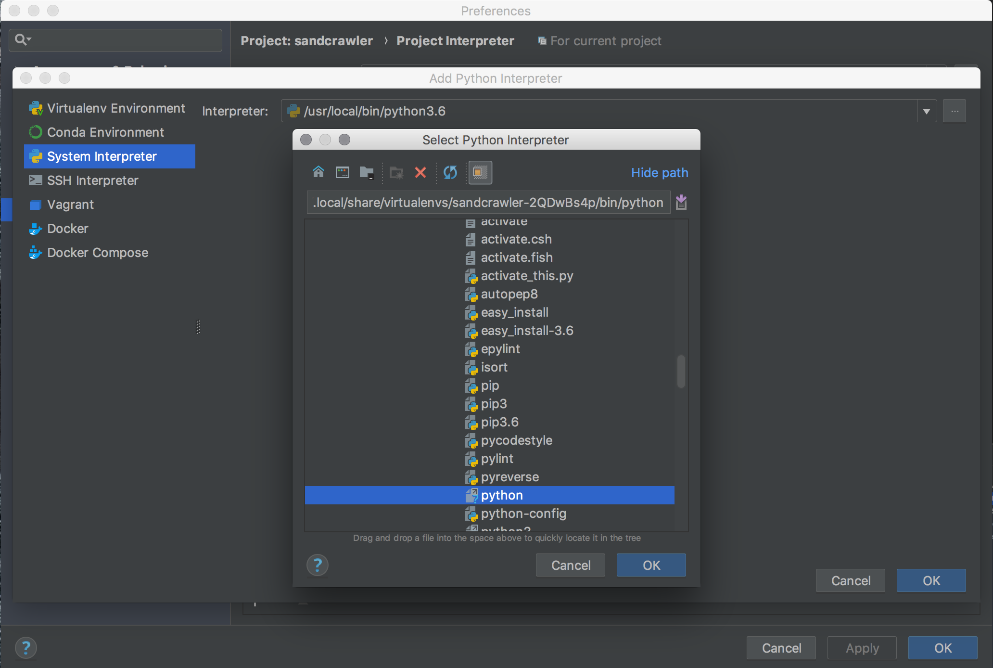Select Conda Environment from left sidebar
This screenshot has height=668, width=993.
pyautogui.click(x=104, y=132)
